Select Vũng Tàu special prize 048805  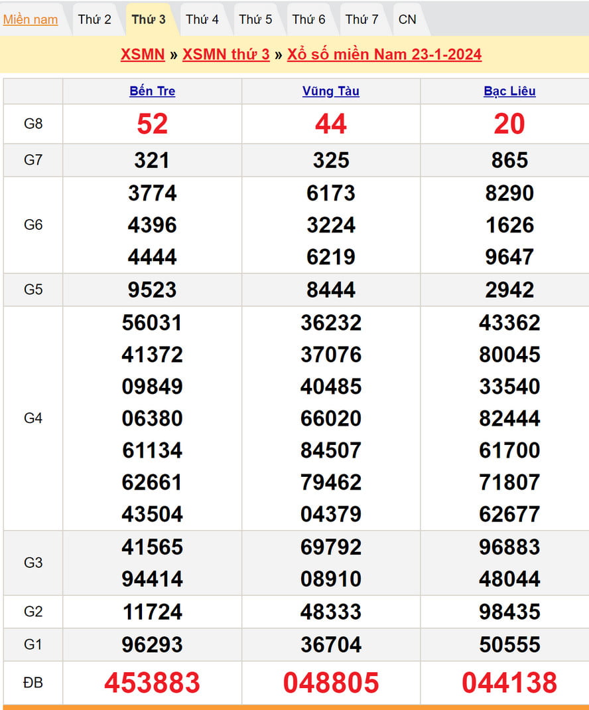pyautogui.click(x=331, y=683)
